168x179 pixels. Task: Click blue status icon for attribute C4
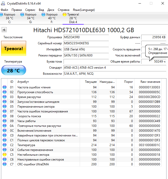(x=5, y=150)
